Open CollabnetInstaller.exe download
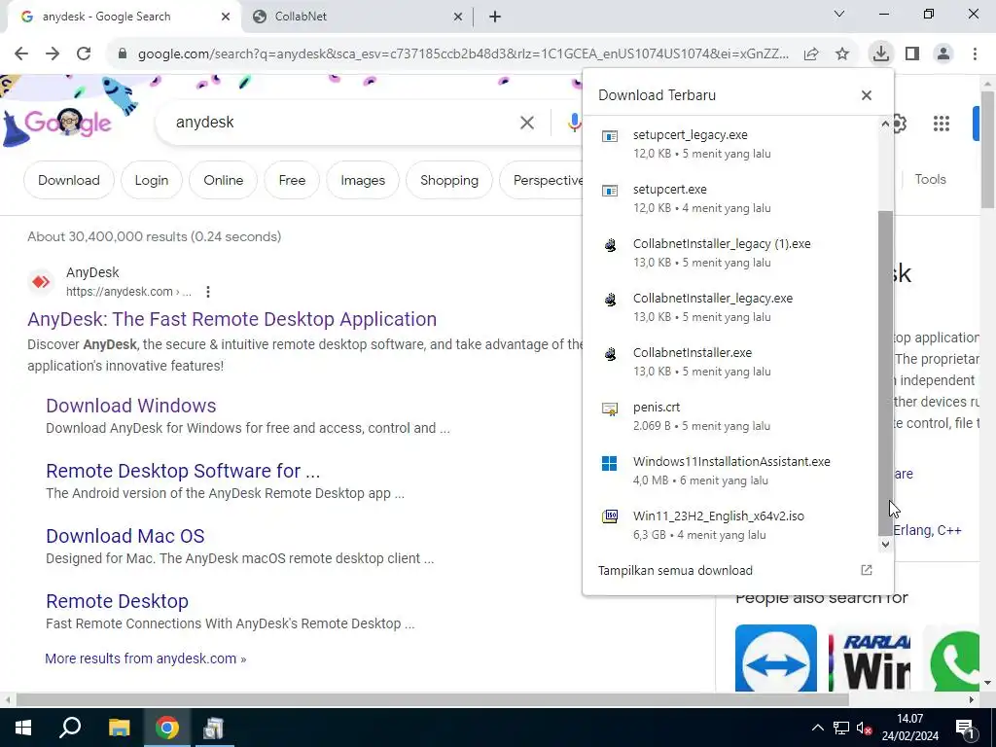 [x=730, y=362]
